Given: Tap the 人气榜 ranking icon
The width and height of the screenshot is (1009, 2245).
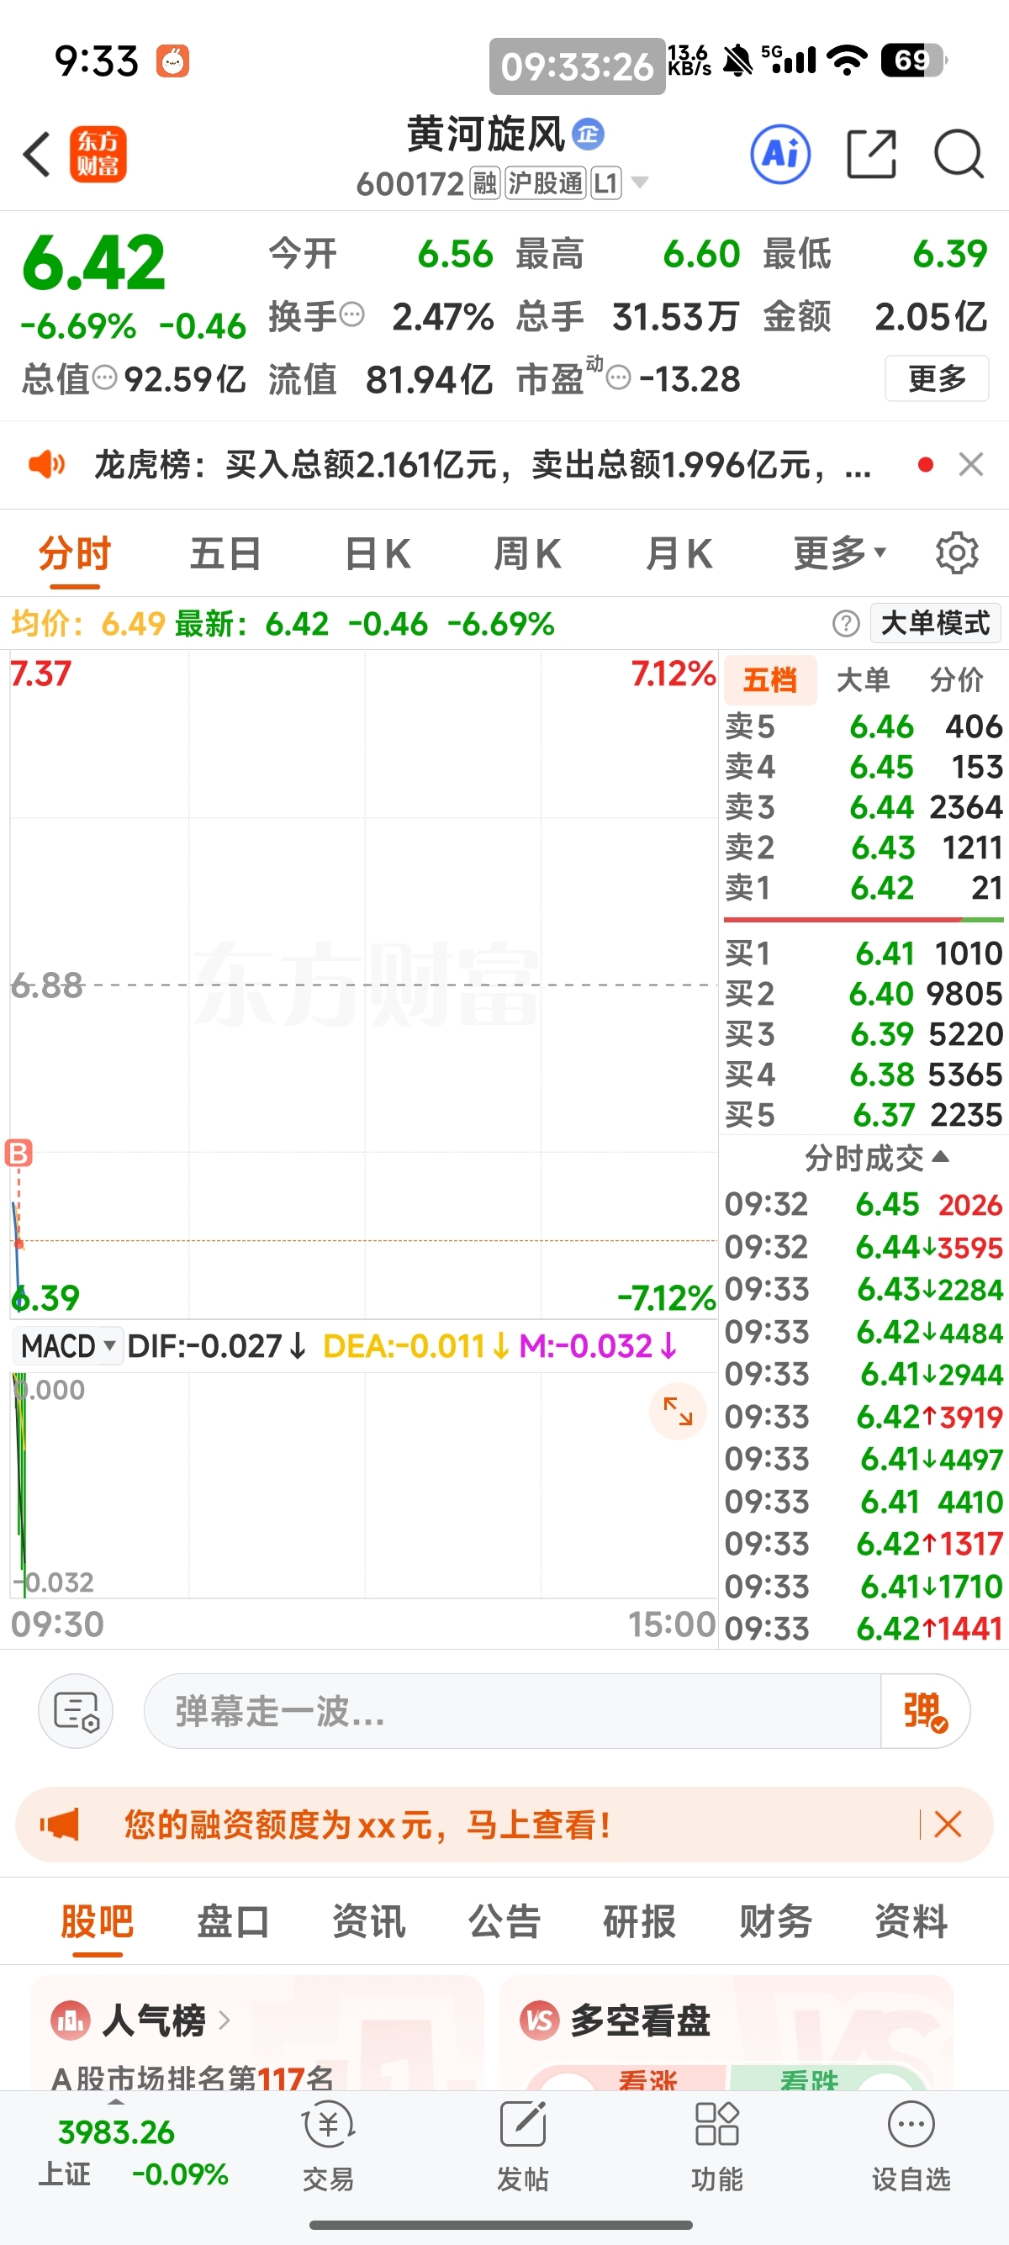Looking at the screenshot, I should [x=71, y=2020].
